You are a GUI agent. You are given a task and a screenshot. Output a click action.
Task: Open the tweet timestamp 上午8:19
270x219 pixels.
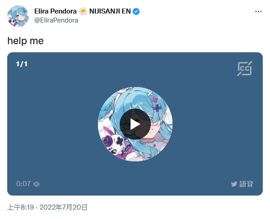[20, 207]
